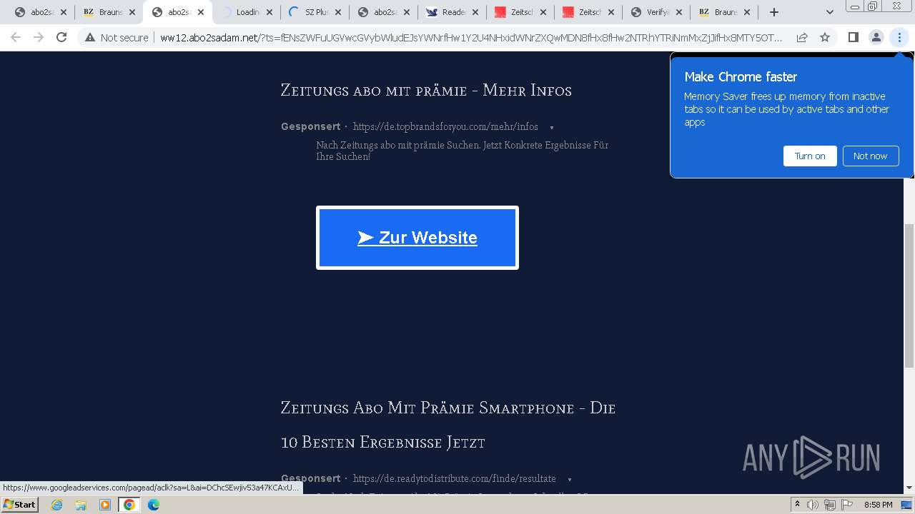915x514 pixels.
Task: Open Windows Media Player from taskbar
Action: tap(105, 505)
